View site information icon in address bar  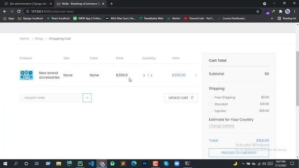28,11
